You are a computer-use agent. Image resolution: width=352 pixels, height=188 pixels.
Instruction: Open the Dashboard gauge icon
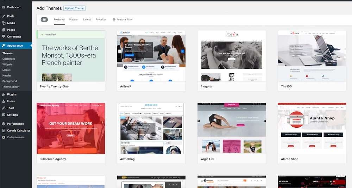4,7
